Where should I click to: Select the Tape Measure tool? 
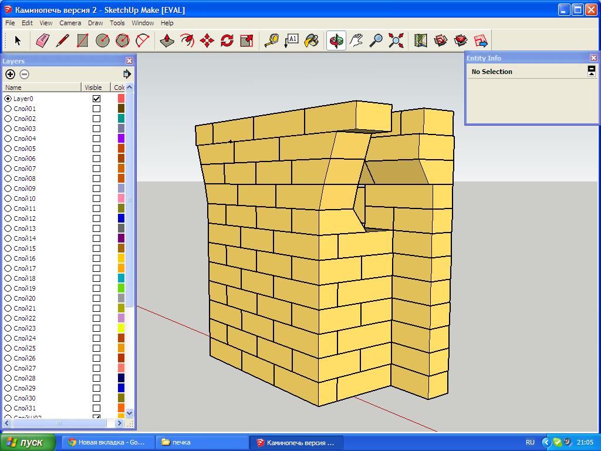[x=271, y=41]
